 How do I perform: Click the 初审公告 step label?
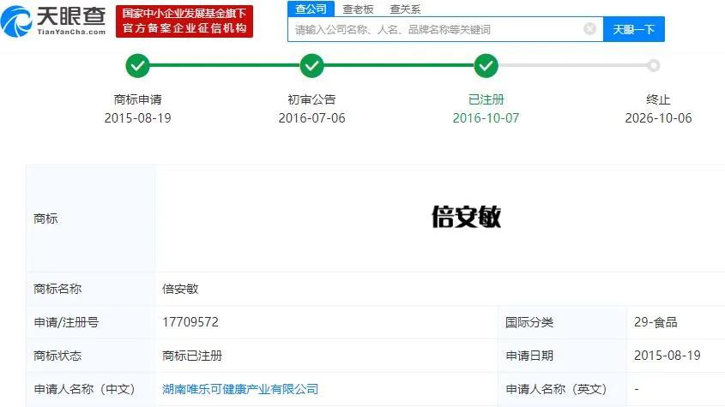point(311,99)
